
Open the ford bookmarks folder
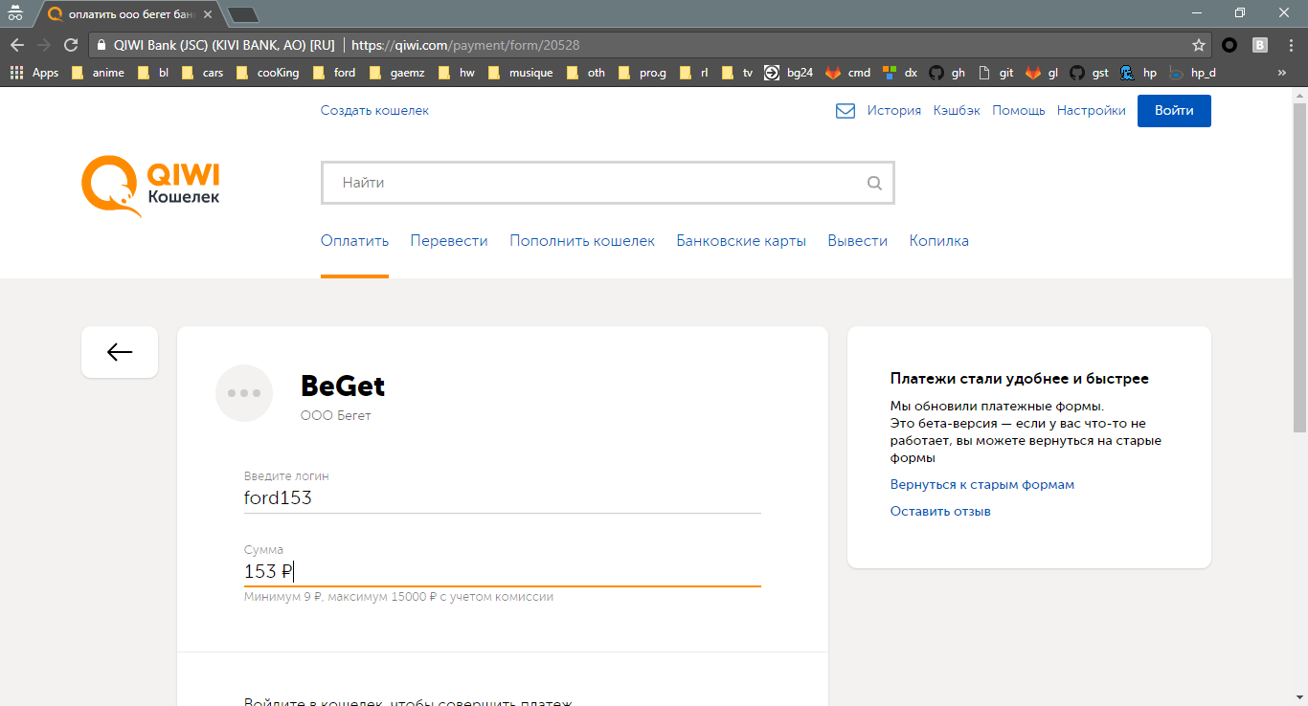[334, 73]
